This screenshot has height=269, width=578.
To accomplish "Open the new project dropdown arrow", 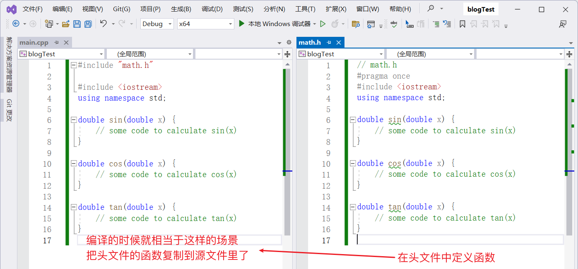I will tap(57, 24).
